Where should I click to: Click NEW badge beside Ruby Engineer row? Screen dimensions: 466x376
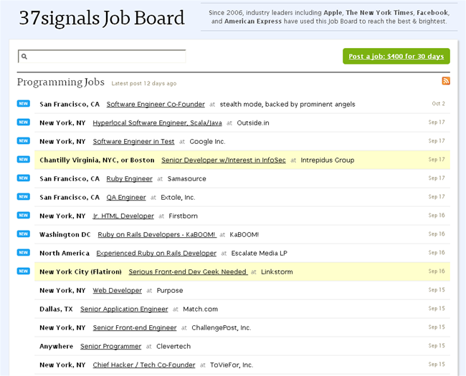point(23,178)
